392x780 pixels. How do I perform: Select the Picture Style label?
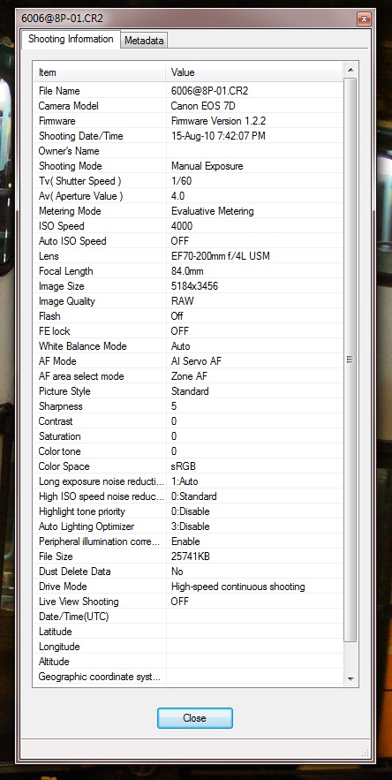pos(64,391)
